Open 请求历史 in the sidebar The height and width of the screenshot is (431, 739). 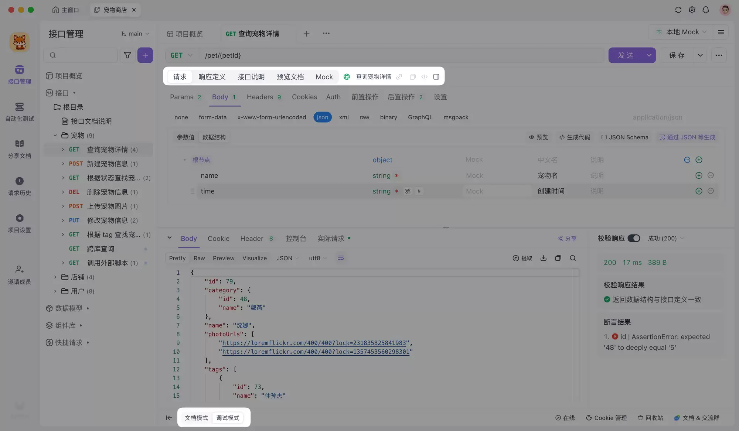pyautogui.click(x=20, y=187)
